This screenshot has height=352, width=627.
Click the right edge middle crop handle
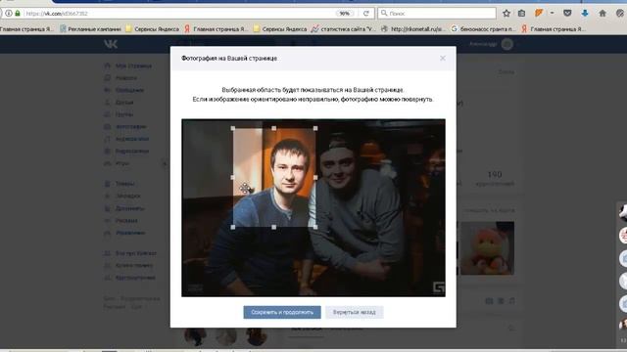[x=315, y=178]
